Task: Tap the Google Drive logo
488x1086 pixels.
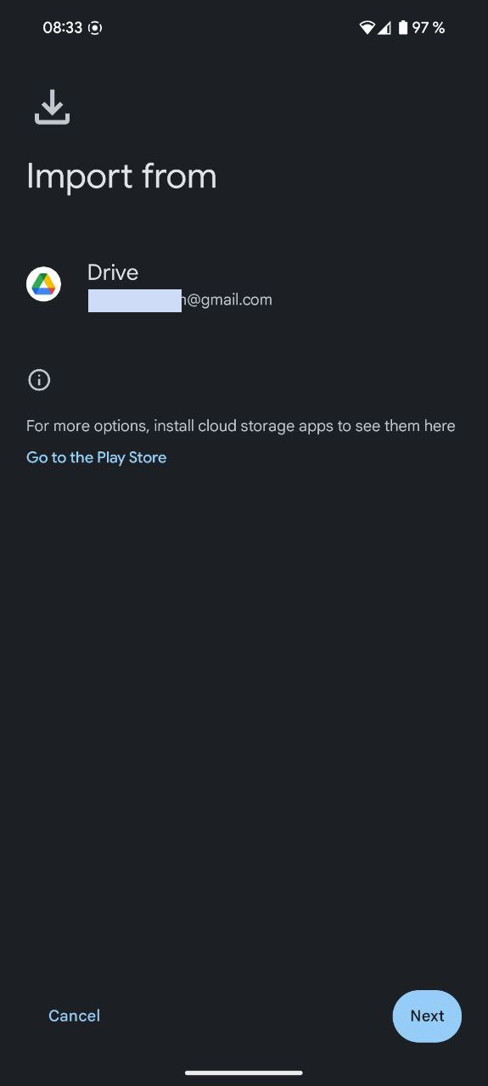Action: coord(43,283)
